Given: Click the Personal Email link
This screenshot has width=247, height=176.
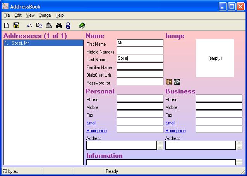Looking at the screenshot, I should point(91,123).
